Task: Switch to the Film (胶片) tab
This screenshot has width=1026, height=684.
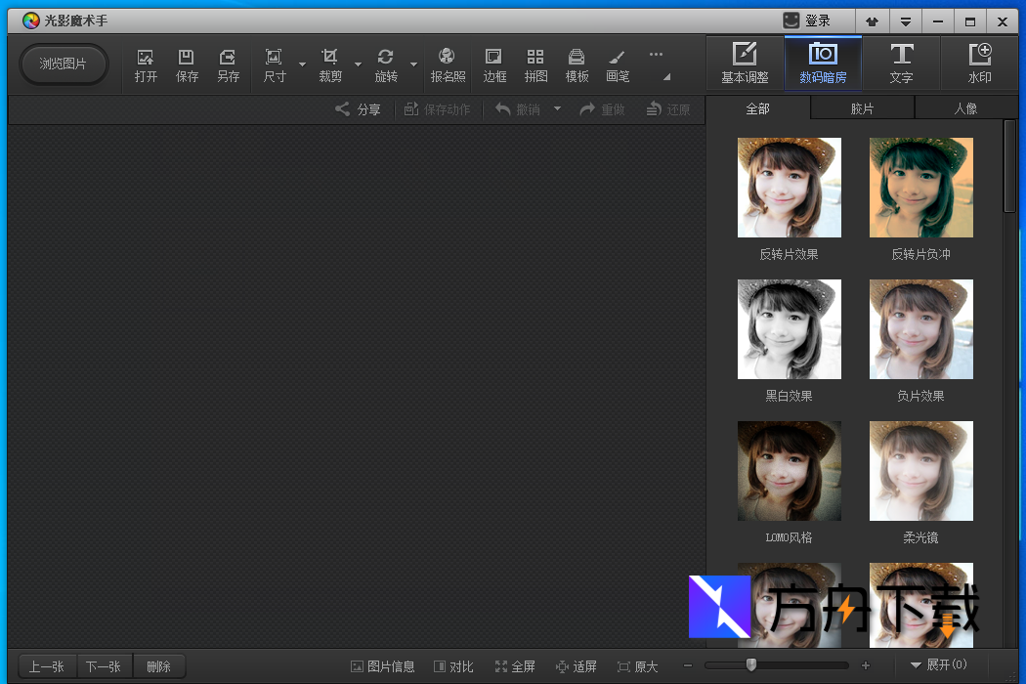Action: [862, 108]
